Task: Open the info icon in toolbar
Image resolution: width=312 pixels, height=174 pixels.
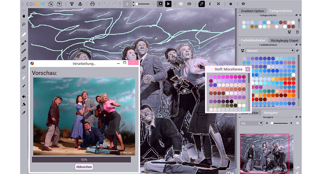Action: 210,4
